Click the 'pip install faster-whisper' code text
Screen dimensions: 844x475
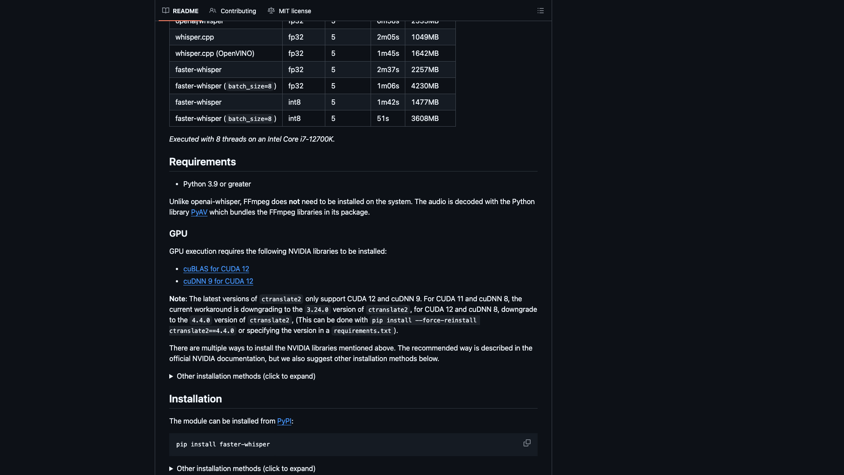click(x=223, y=444)
